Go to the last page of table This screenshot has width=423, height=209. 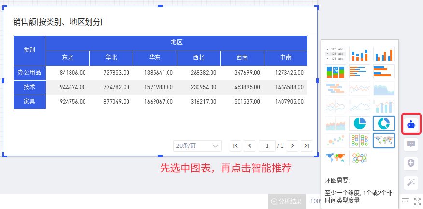307,145
